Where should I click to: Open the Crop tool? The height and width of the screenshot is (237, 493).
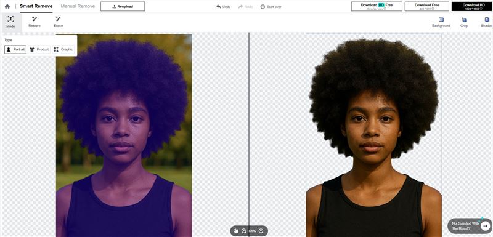(x=464, y=22)
